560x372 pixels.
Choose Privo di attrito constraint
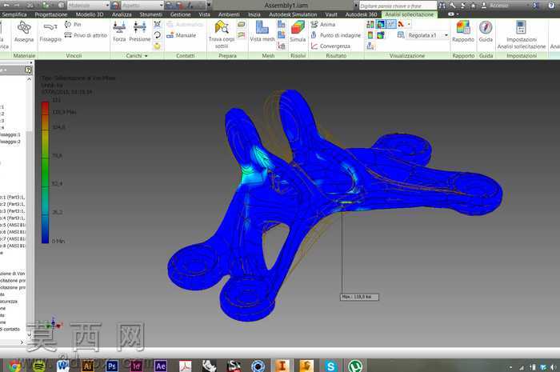pos(86,35)
